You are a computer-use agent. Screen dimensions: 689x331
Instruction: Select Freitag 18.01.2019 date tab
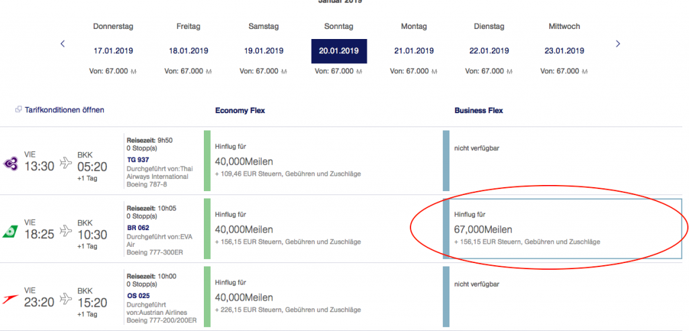click(x=188, y=50)
